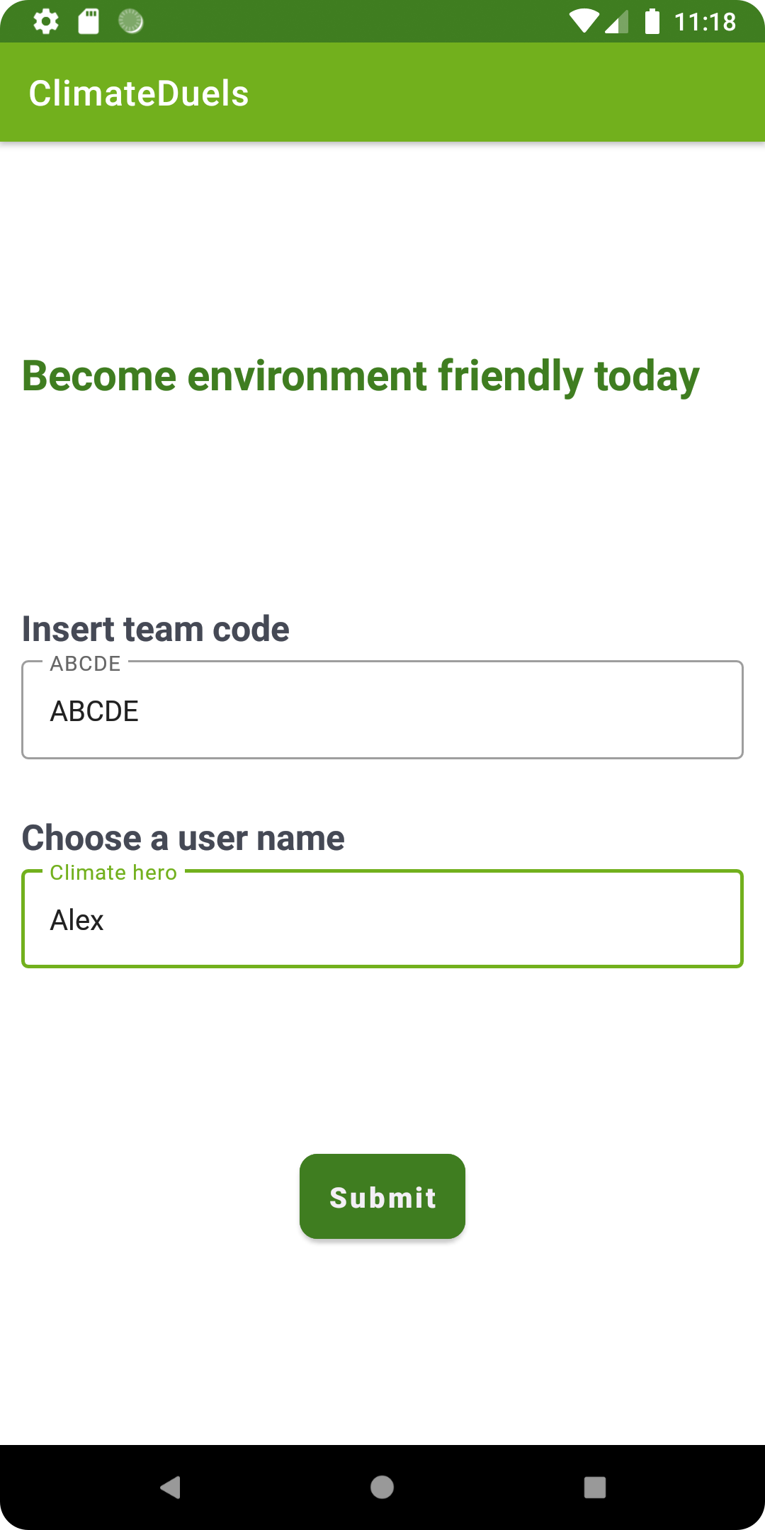Tap the small ABCDE floating hint label
The image size is (765, 1530).
85,664
